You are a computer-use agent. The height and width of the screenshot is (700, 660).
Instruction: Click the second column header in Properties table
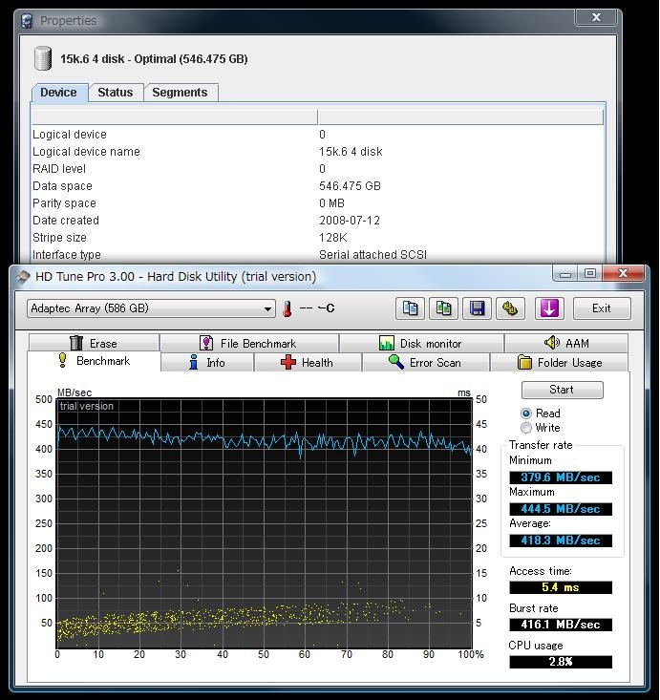point(460,117)
